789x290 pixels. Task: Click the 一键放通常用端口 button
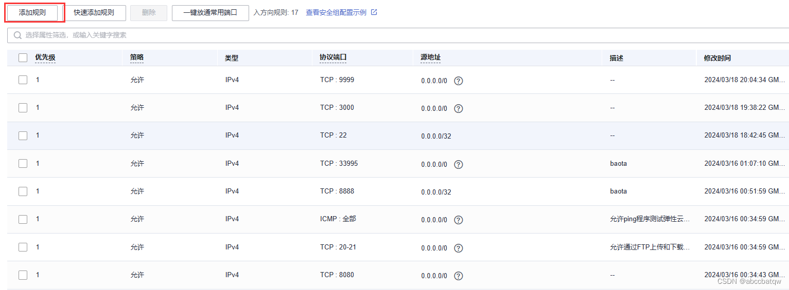pyautogui.click(x=210, y=13)
